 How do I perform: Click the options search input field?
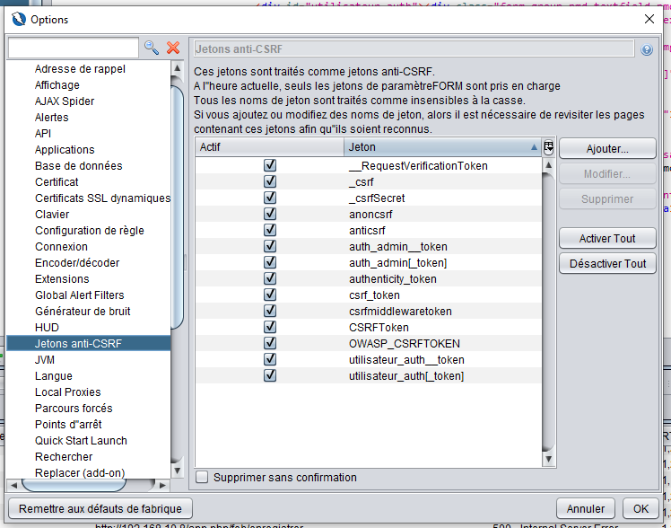pos(74,48)
